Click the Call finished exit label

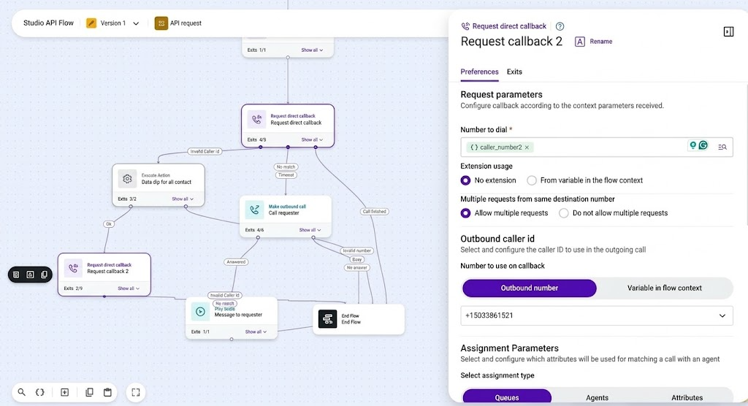point(375,211)
